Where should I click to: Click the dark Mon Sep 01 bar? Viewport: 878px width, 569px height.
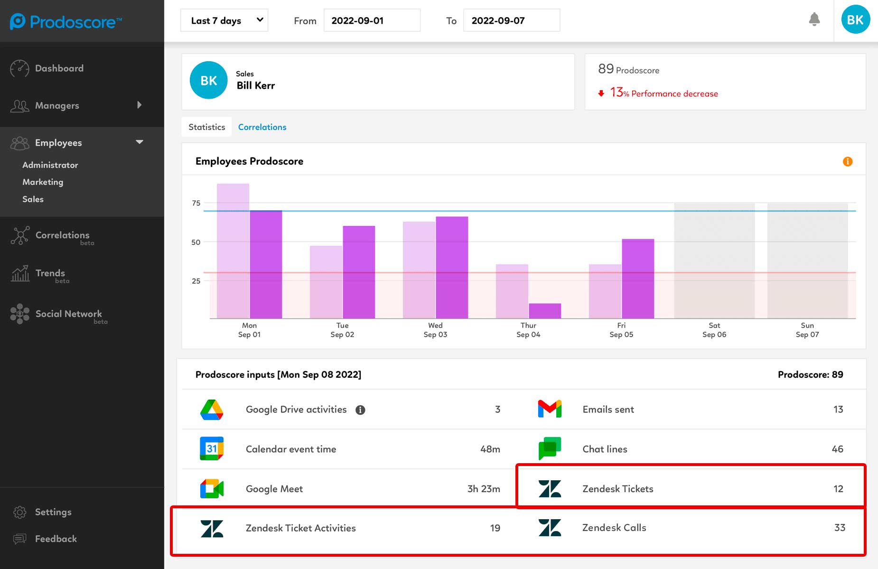[266, 264]
